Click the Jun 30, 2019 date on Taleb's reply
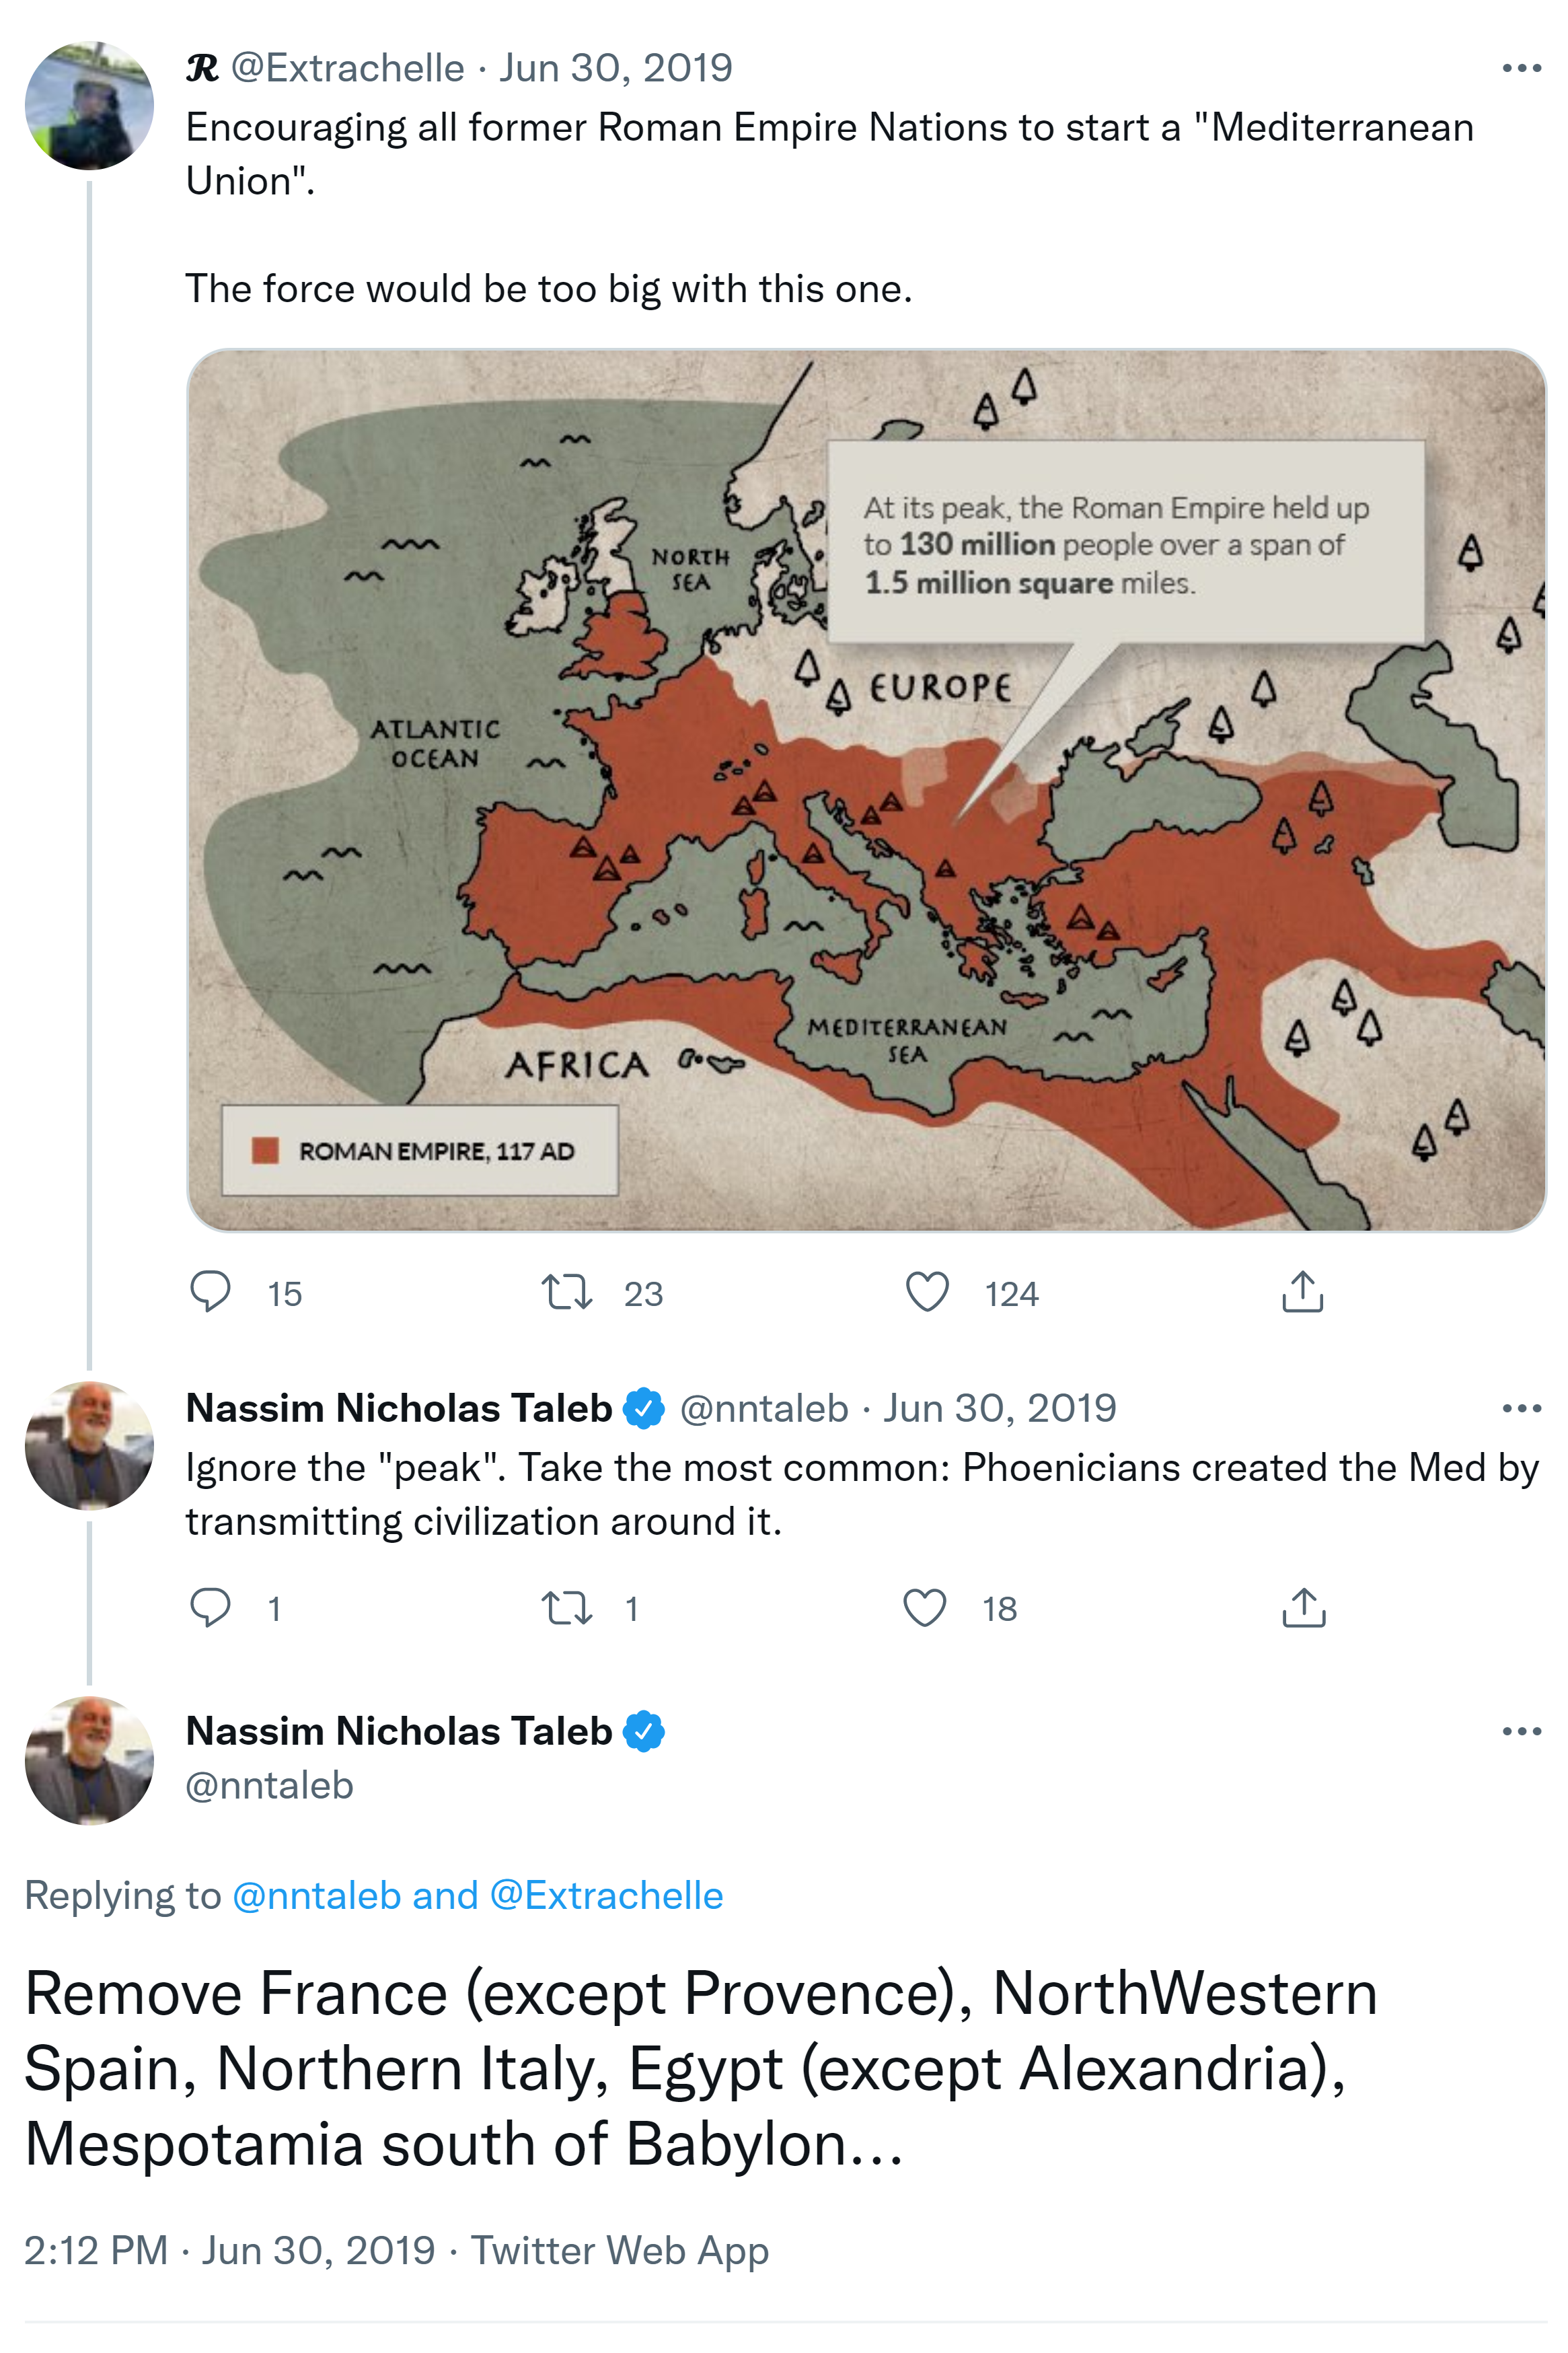The image size is (1568, 2353). click(x=999, y=1408)
